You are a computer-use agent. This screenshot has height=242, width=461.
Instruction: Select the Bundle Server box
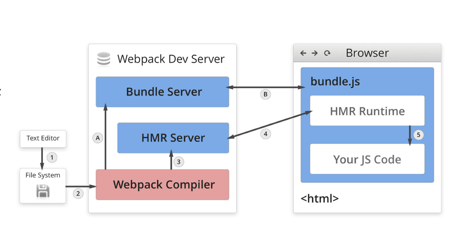[162, 92]
